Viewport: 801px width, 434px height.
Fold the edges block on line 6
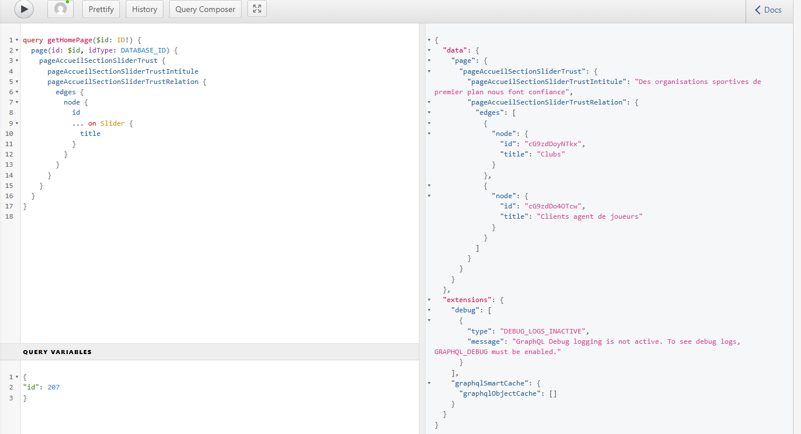[17, 92]
